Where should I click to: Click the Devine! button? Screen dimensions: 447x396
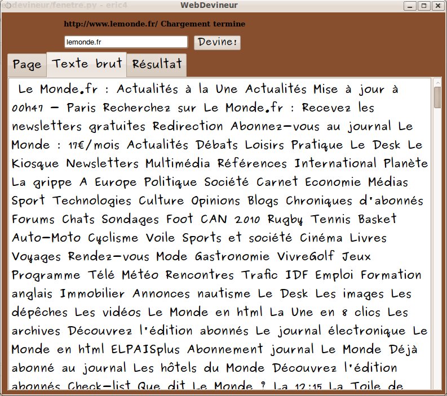(x=217, y=42)
